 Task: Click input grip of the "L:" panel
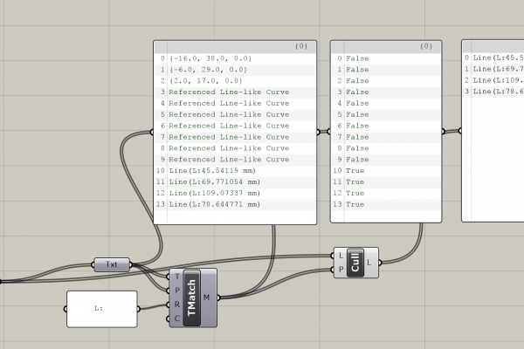tap(65, 309)
